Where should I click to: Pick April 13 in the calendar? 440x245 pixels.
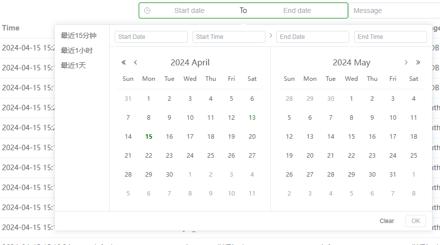(252, 118)
